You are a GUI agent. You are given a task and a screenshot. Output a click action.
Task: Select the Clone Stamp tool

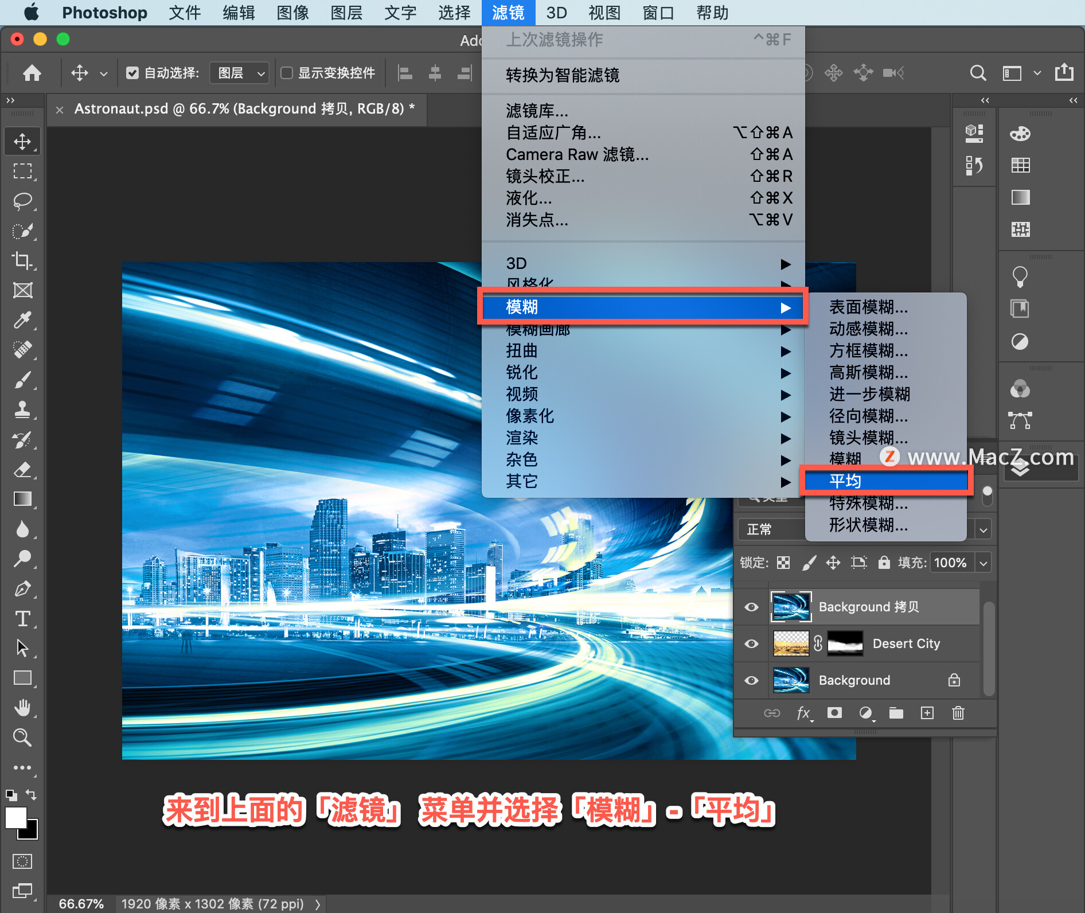tap(22, 409)
